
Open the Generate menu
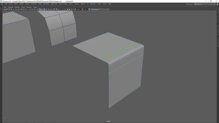coord(93,4)
